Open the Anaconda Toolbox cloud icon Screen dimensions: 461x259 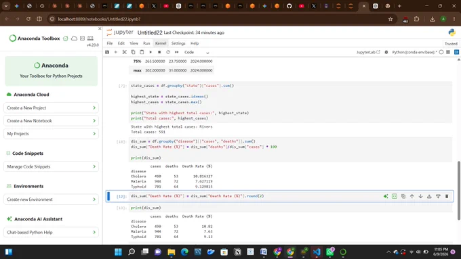click(x=74, y=39)
